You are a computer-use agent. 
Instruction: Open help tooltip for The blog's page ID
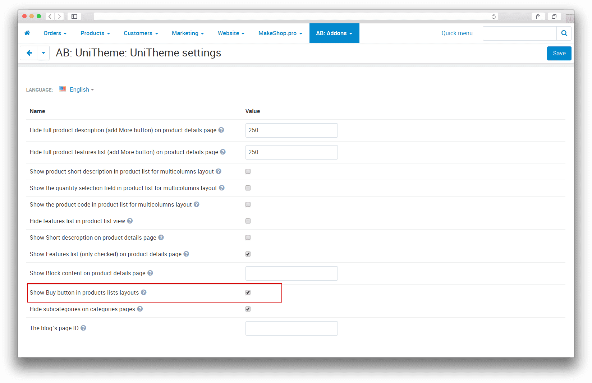point(83,328)
